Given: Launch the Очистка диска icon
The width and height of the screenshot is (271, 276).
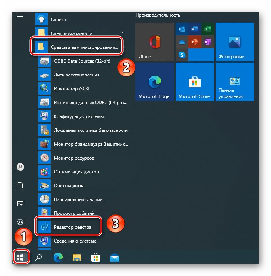Looking at the screenshot, I should point(45,186).
